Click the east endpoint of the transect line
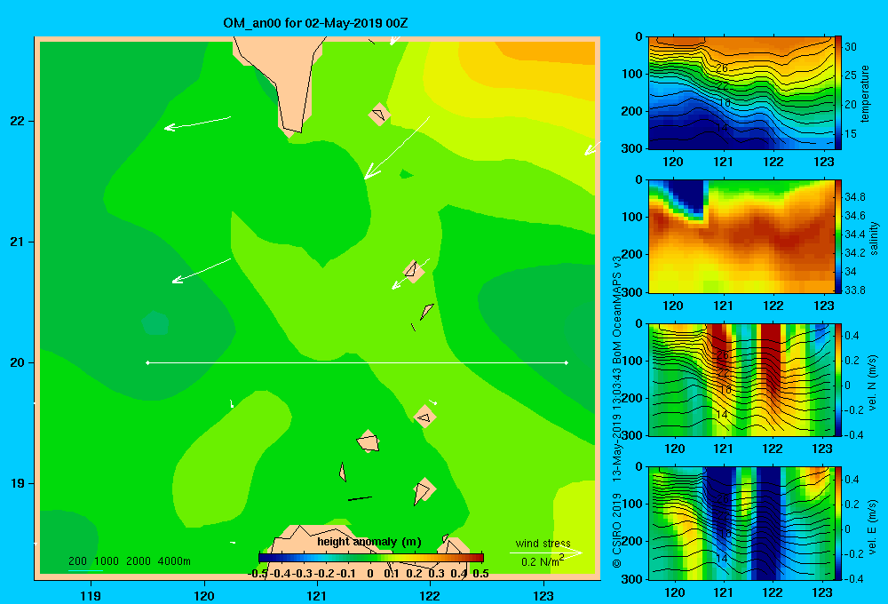 coord(567,362)
